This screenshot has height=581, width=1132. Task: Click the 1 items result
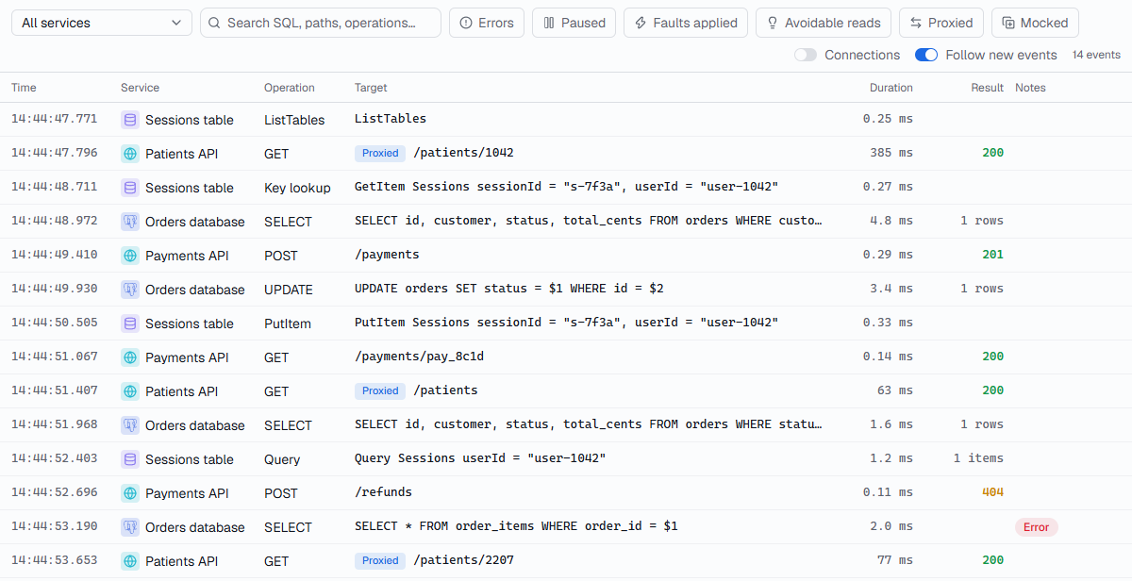tap(978, 458)
